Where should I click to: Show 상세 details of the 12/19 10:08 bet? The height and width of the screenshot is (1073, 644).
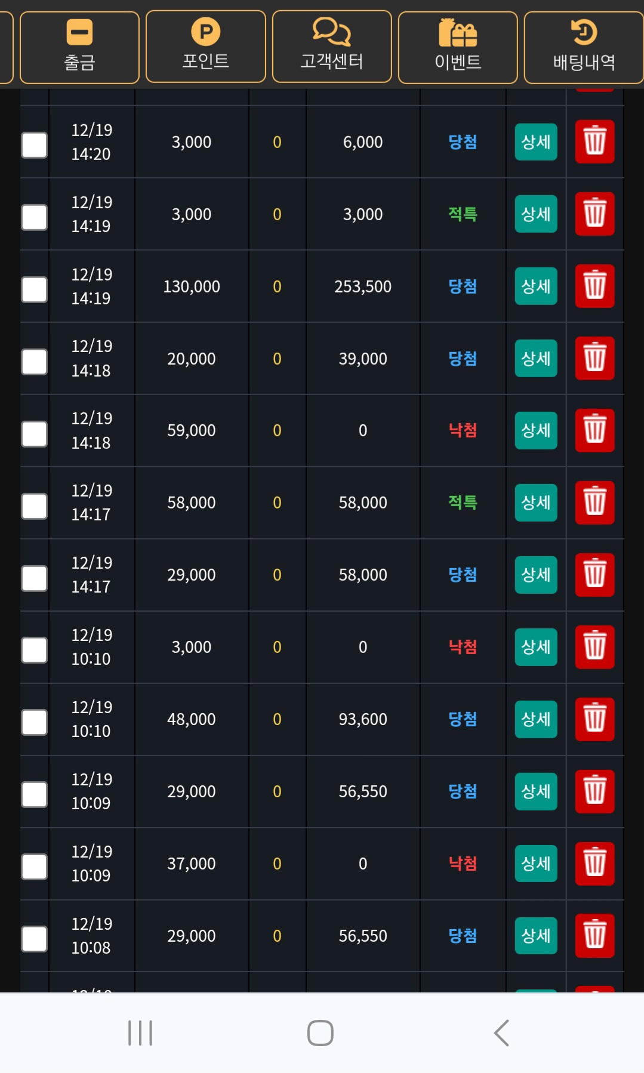coord(536,936)
